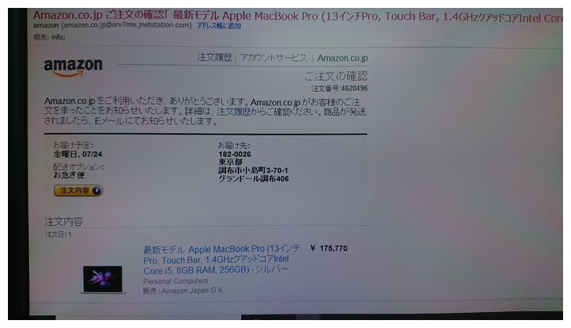Click the MacBook Pro product thumbnail

click(x=102, y=279)
